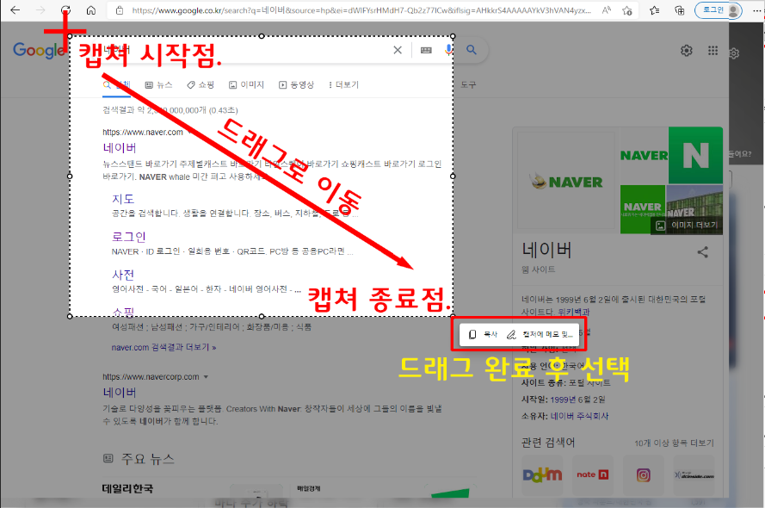765x508 pixels.
Task: Open the NAVER logo thumbnail with hat
Action: click(566, 181)
